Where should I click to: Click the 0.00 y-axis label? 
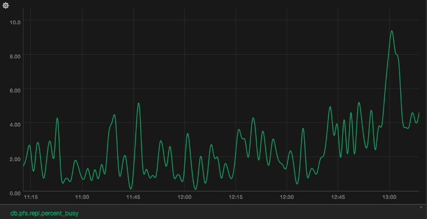pos(15,193)
